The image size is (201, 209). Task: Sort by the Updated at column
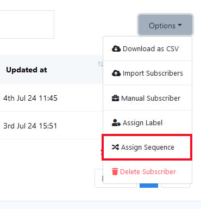click(27, 70)
